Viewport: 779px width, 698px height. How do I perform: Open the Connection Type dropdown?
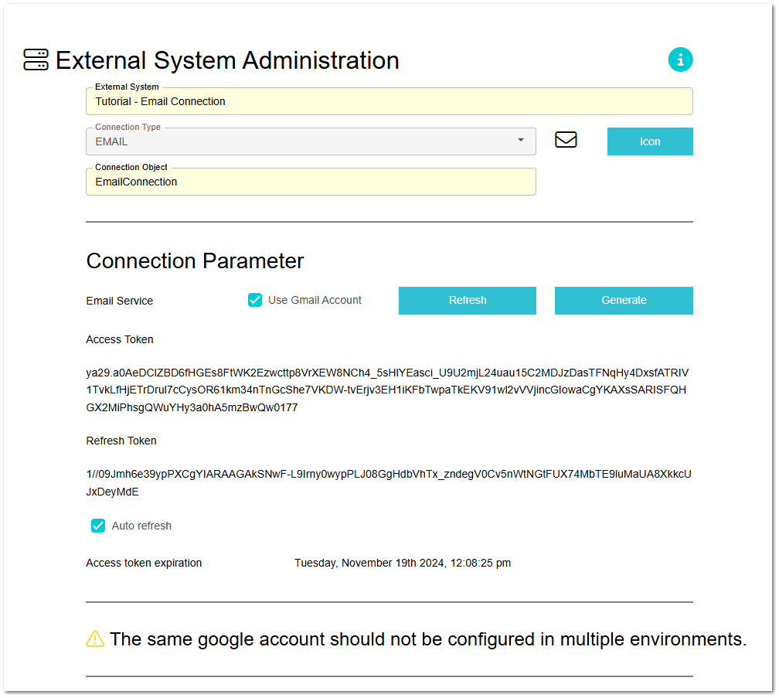click(311, 141)
